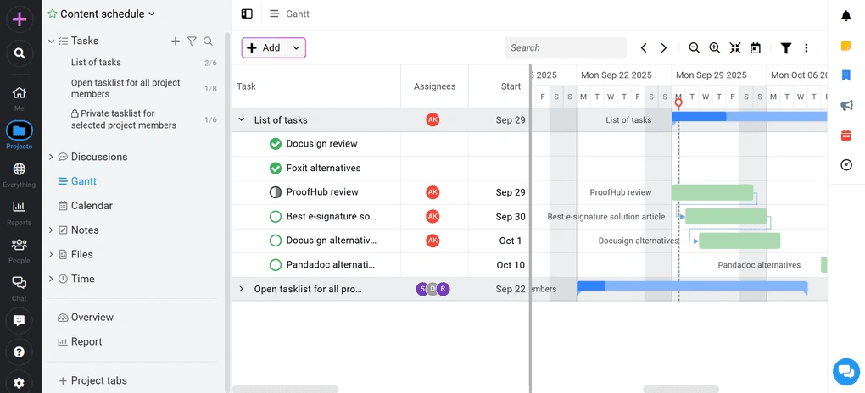Viewport: 865px width, 393px height.
Task: Select List of tasks in sidebar
Action: (x=96, y=63)
